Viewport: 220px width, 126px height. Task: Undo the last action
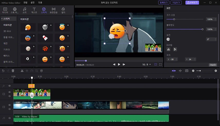pyautogui.click(x=3, y=71)
